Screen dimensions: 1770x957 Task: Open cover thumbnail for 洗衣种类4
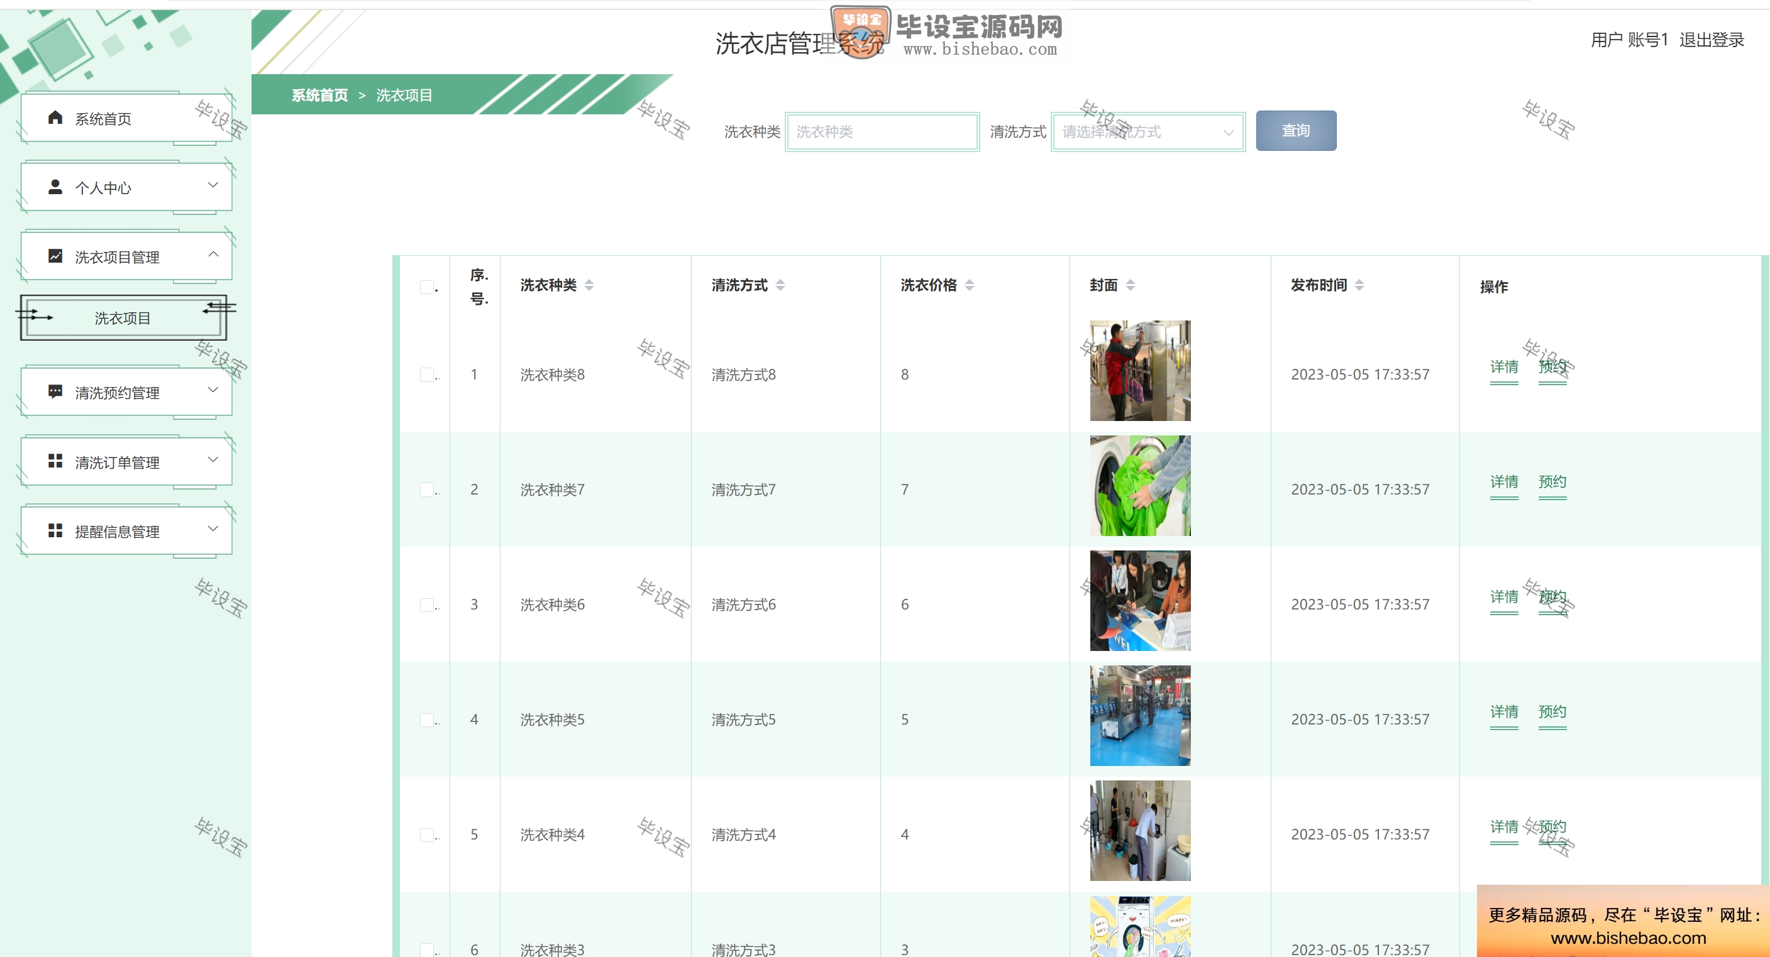(1140, 831)
